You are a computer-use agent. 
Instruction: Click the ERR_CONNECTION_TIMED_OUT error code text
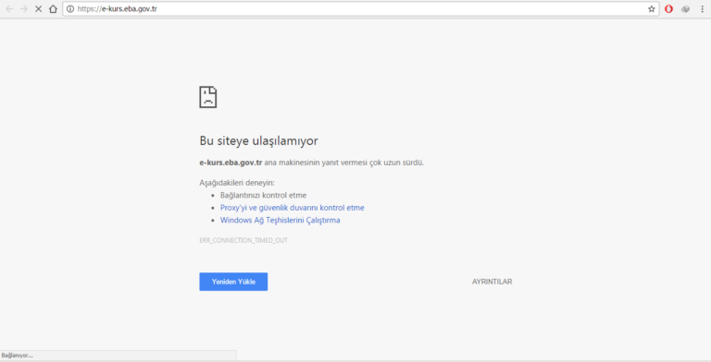click(243, 240)
